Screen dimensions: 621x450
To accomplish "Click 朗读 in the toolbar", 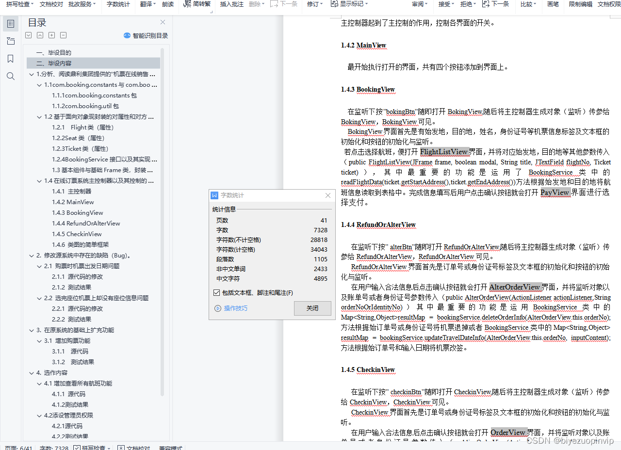I will (168, 4).
